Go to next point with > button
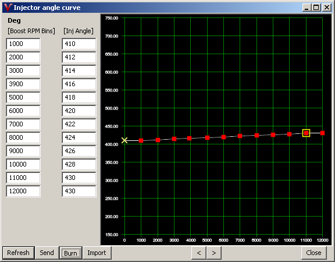Viewport: 335px width, 262px height. click(214, 253)
